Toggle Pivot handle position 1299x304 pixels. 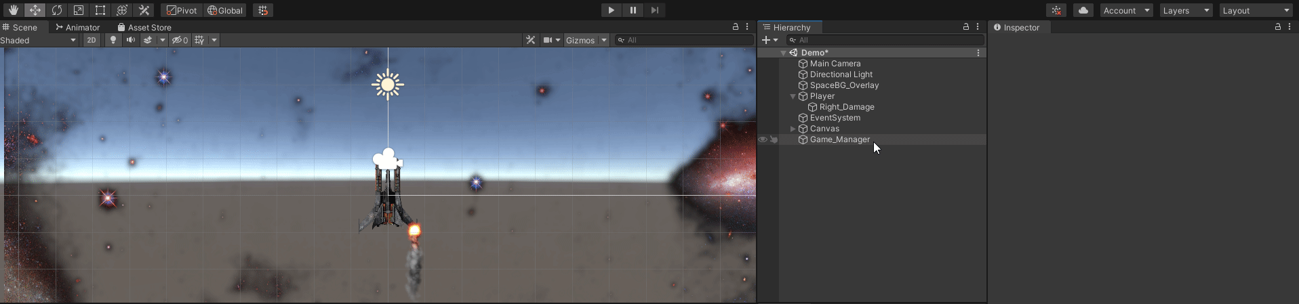point(182,10)
